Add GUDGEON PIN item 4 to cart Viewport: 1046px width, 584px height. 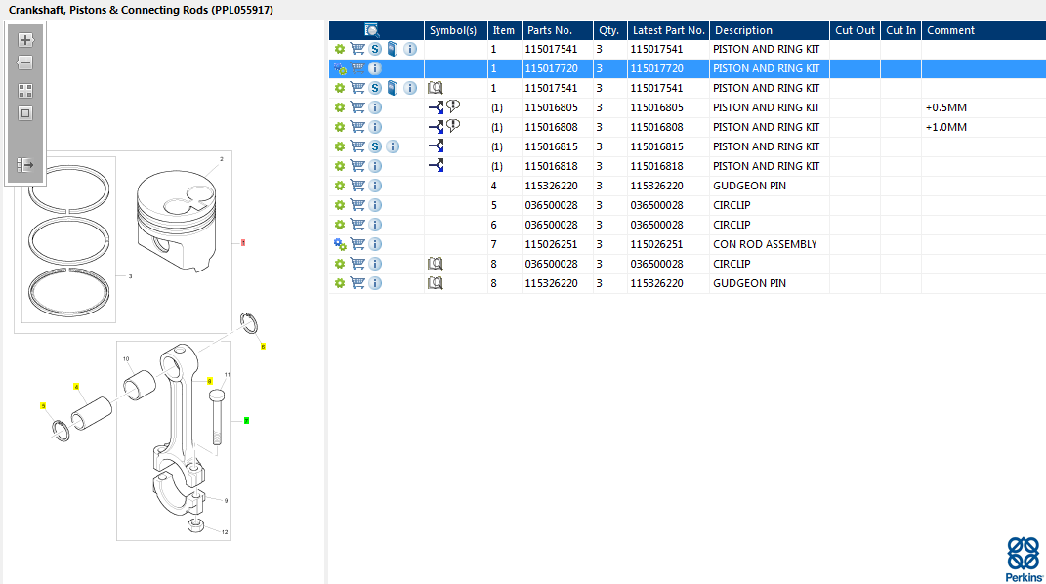pos(357,186)
